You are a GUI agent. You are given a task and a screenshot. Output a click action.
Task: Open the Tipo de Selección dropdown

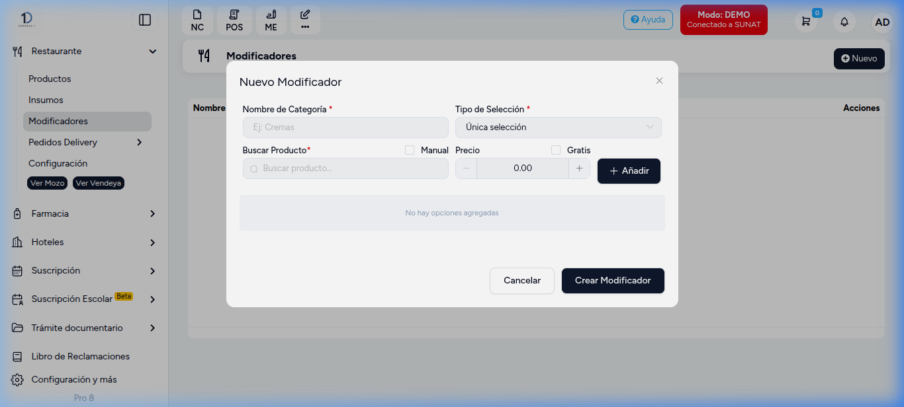point(559,128)
